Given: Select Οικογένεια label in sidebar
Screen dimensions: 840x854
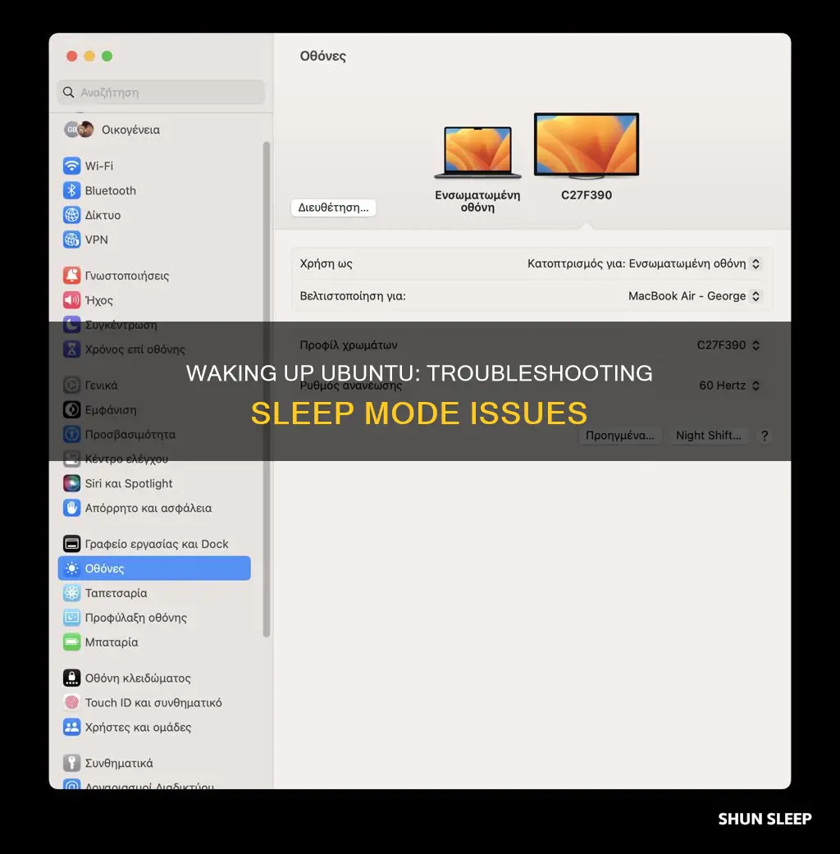Looking at the screenshot, I should coord(130,130).
